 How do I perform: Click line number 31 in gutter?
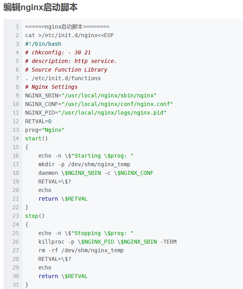point(16,285)
